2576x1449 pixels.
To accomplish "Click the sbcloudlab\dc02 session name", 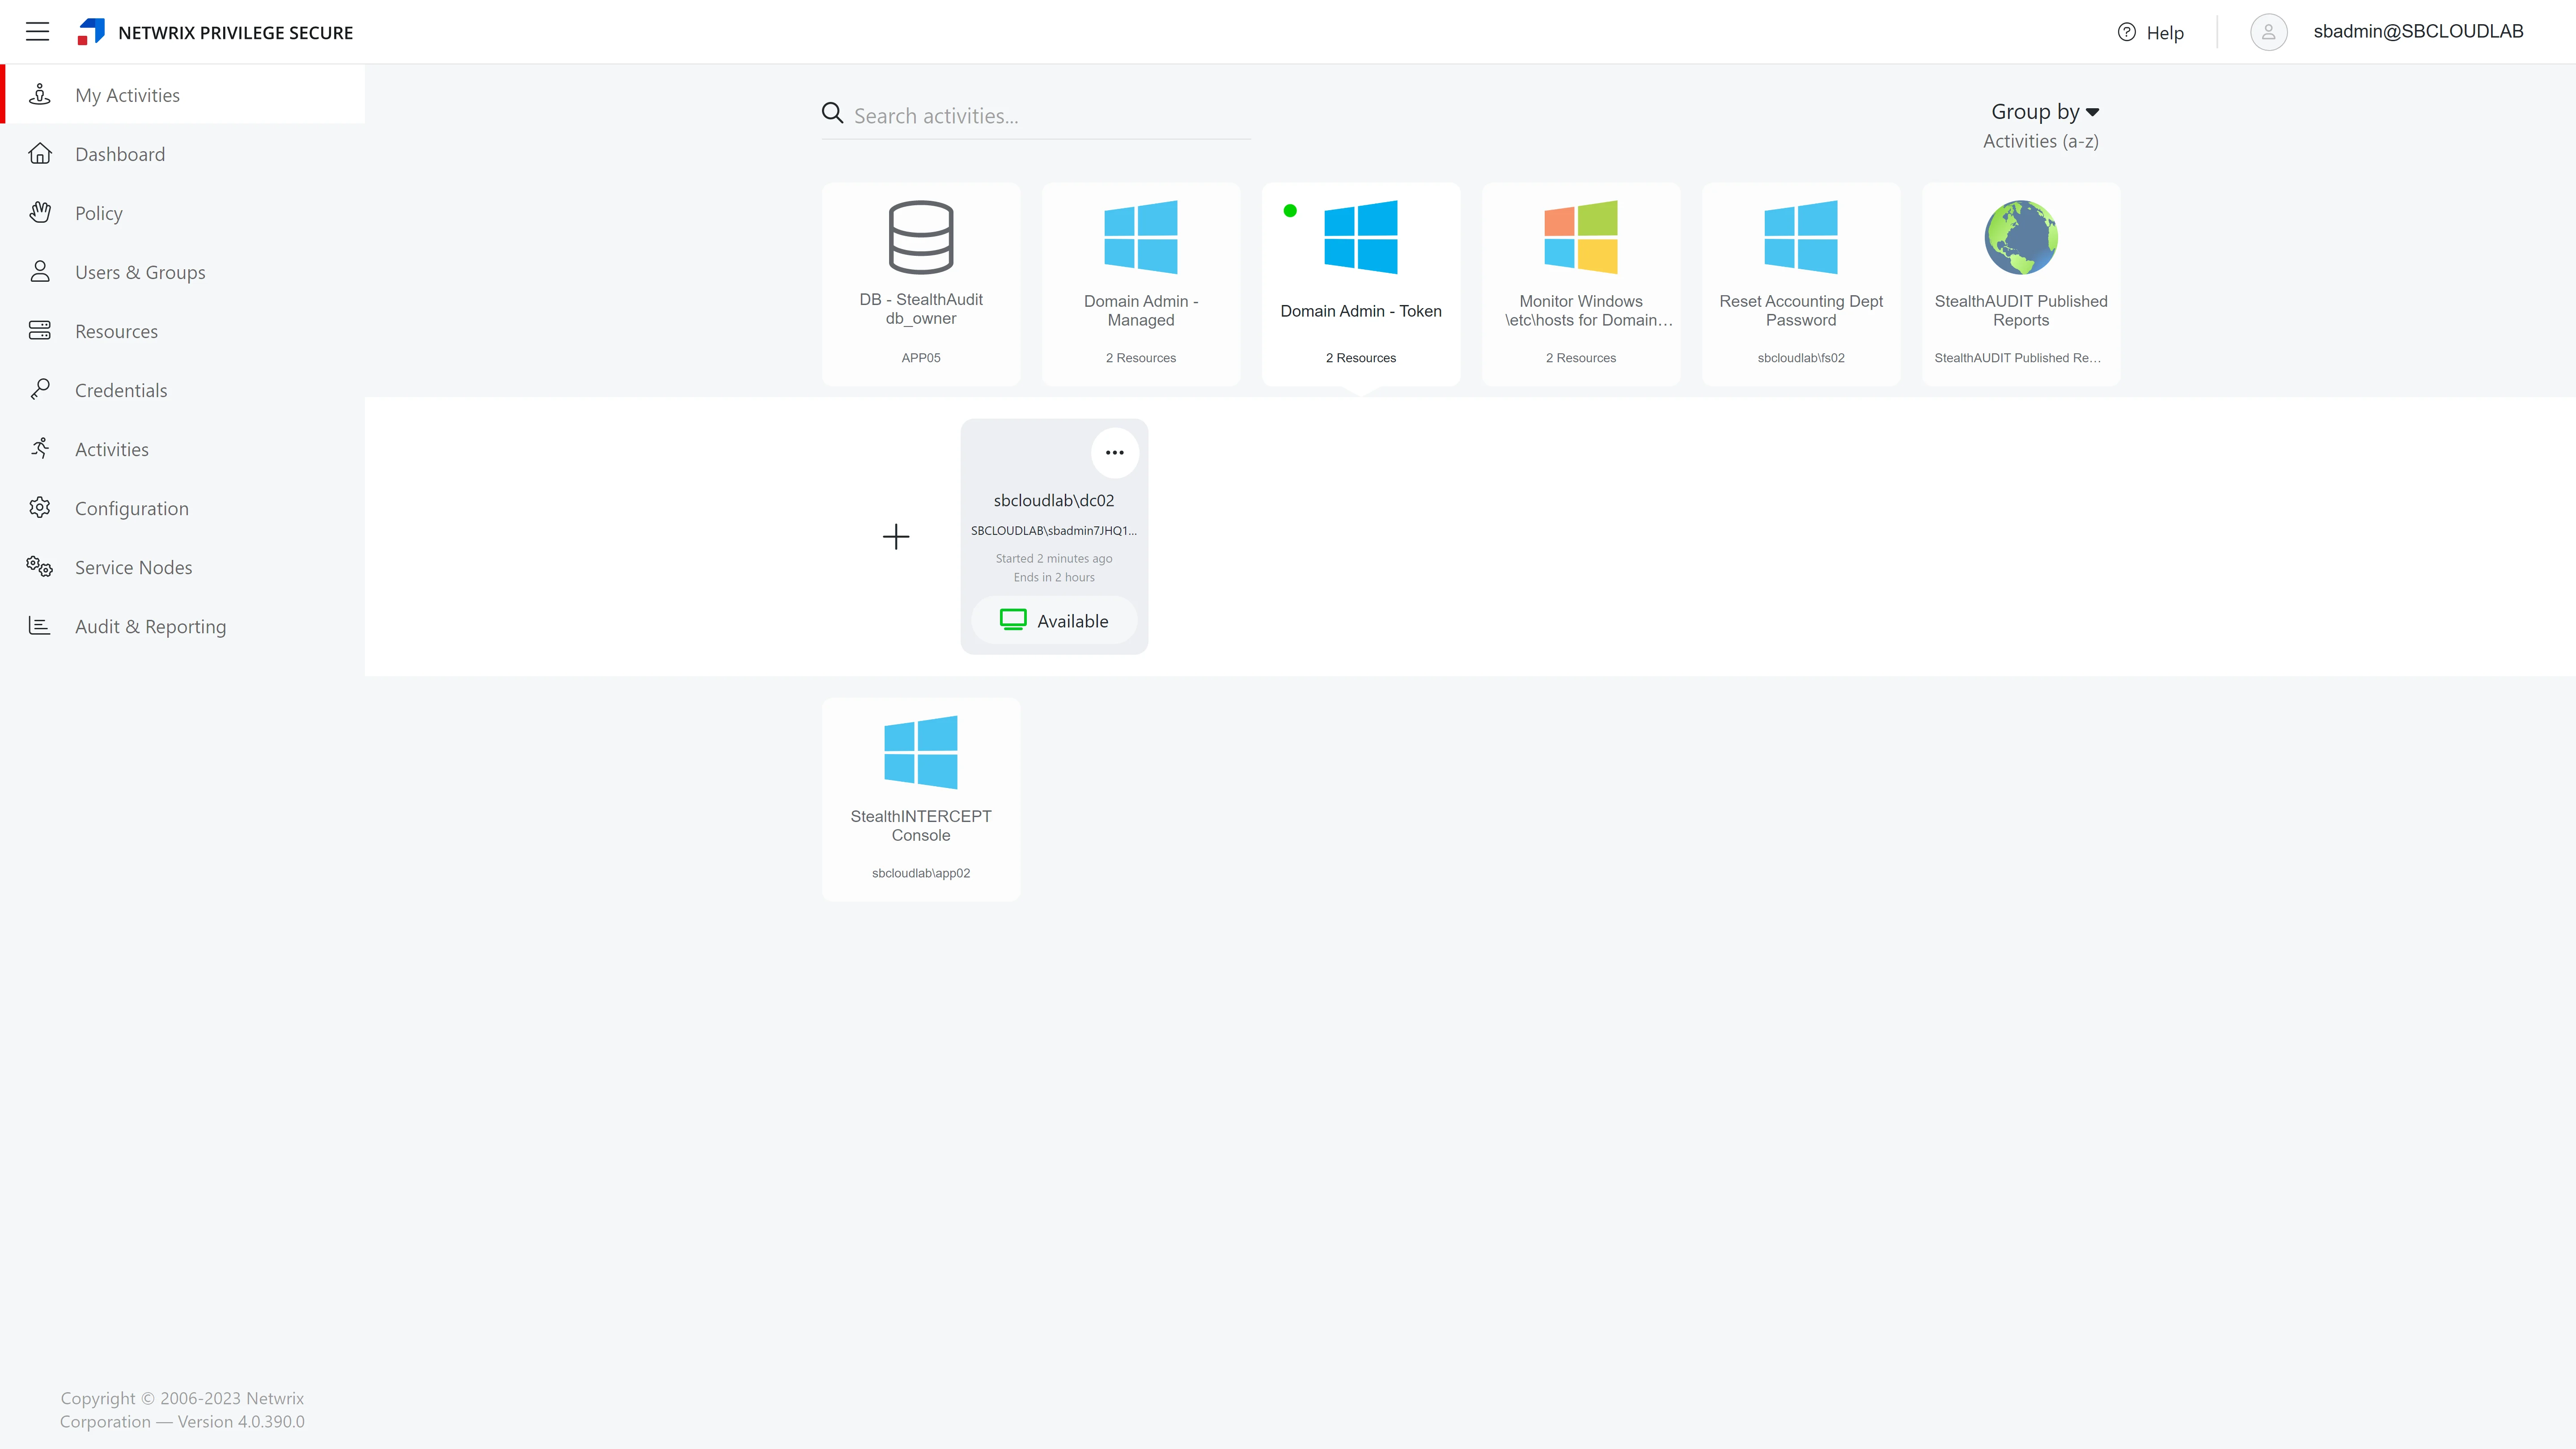I will (1054, 500).
